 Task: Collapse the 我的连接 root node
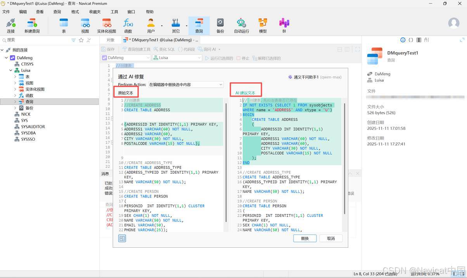pyautogui.click(x=2, y=50)
